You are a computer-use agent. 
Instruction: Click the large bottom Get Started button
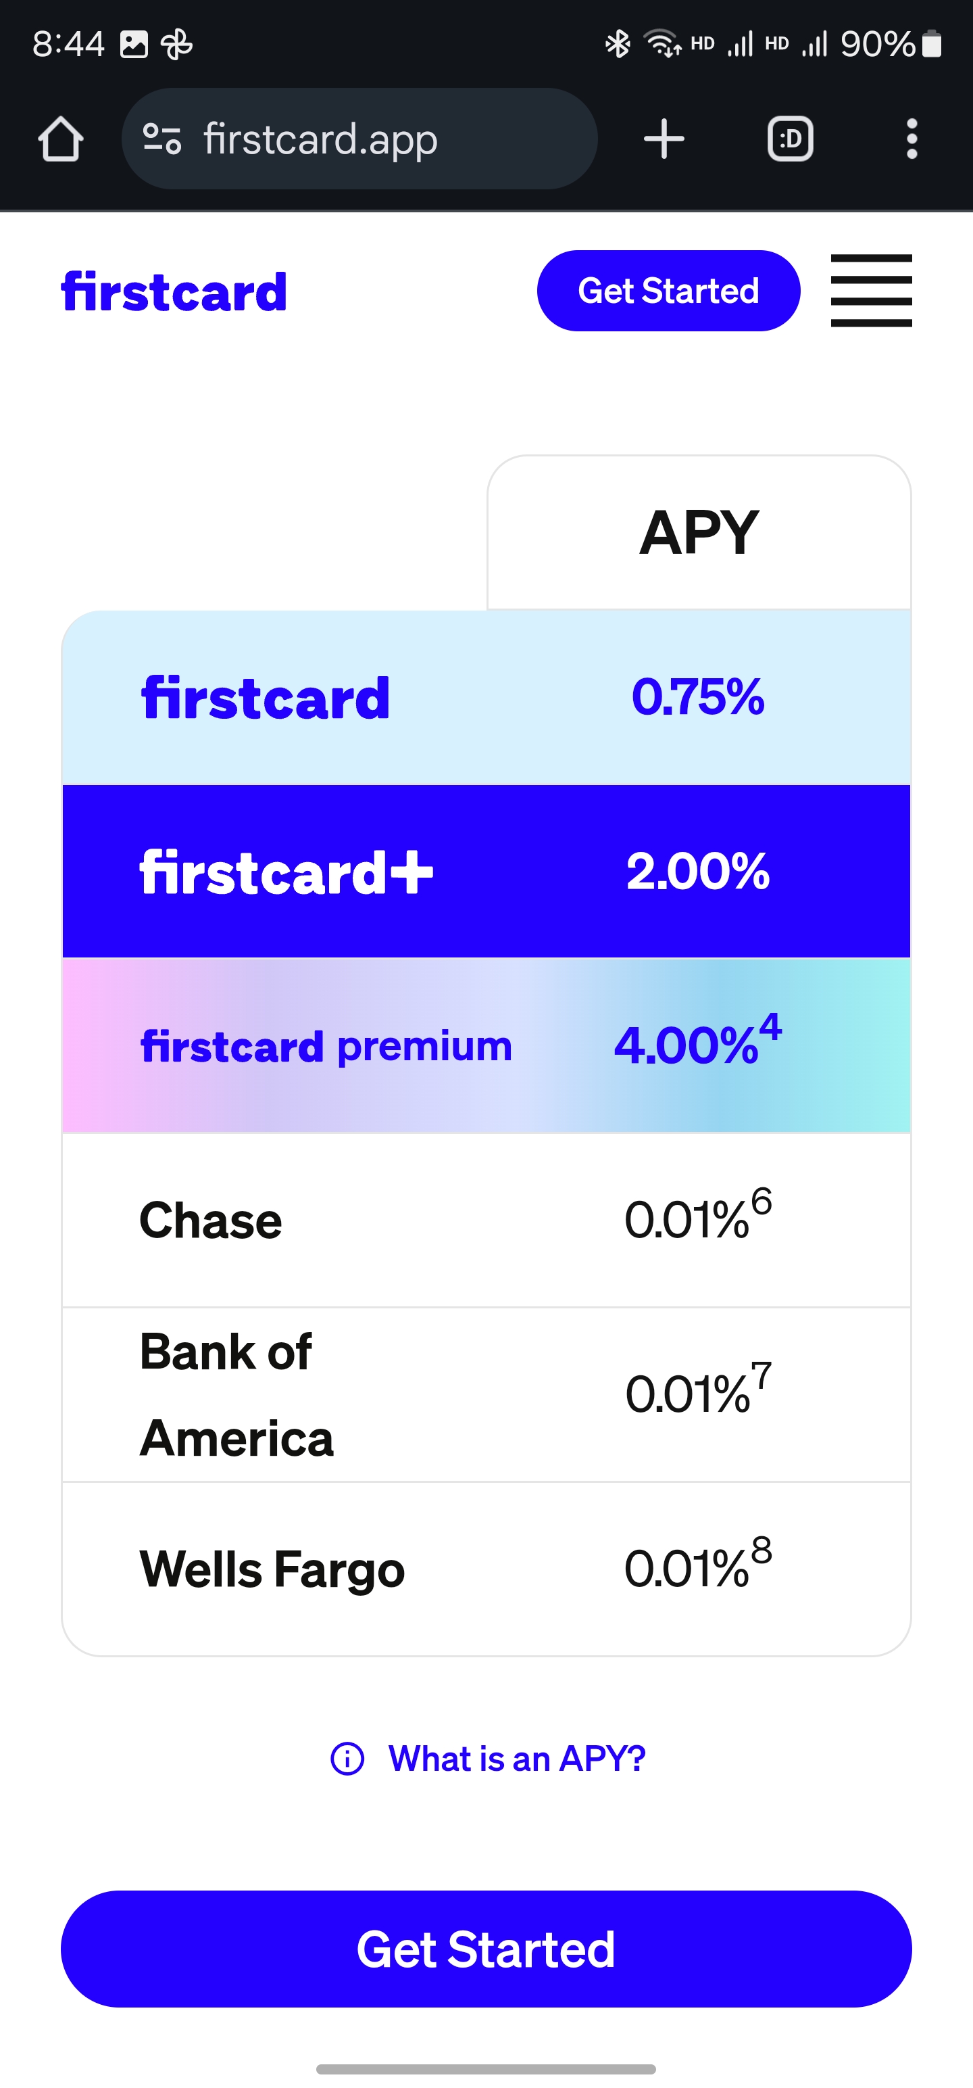(486, 1949)
